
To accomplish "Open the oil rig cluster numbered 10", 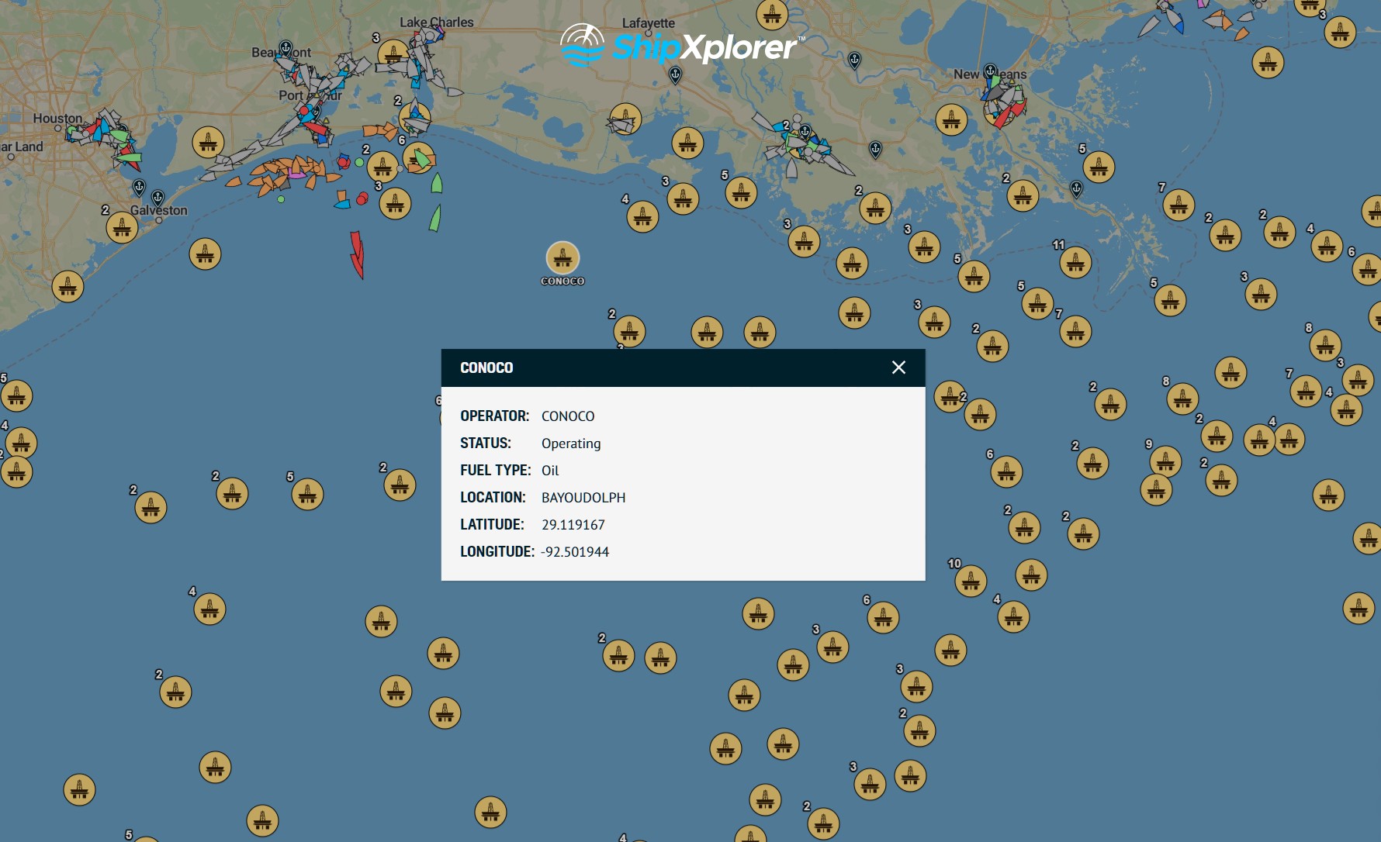I will [x=971, y=581].
